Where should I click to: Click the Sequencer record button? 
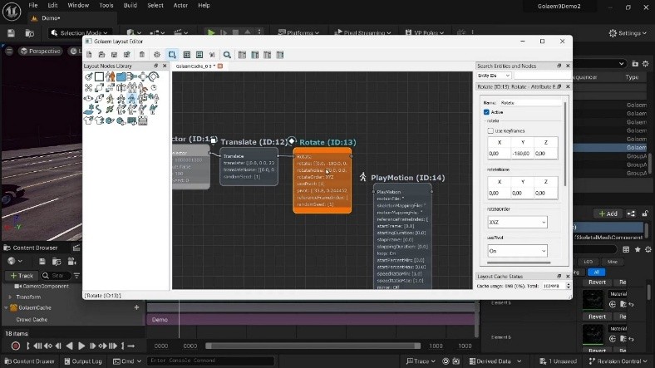pos(16,346)
